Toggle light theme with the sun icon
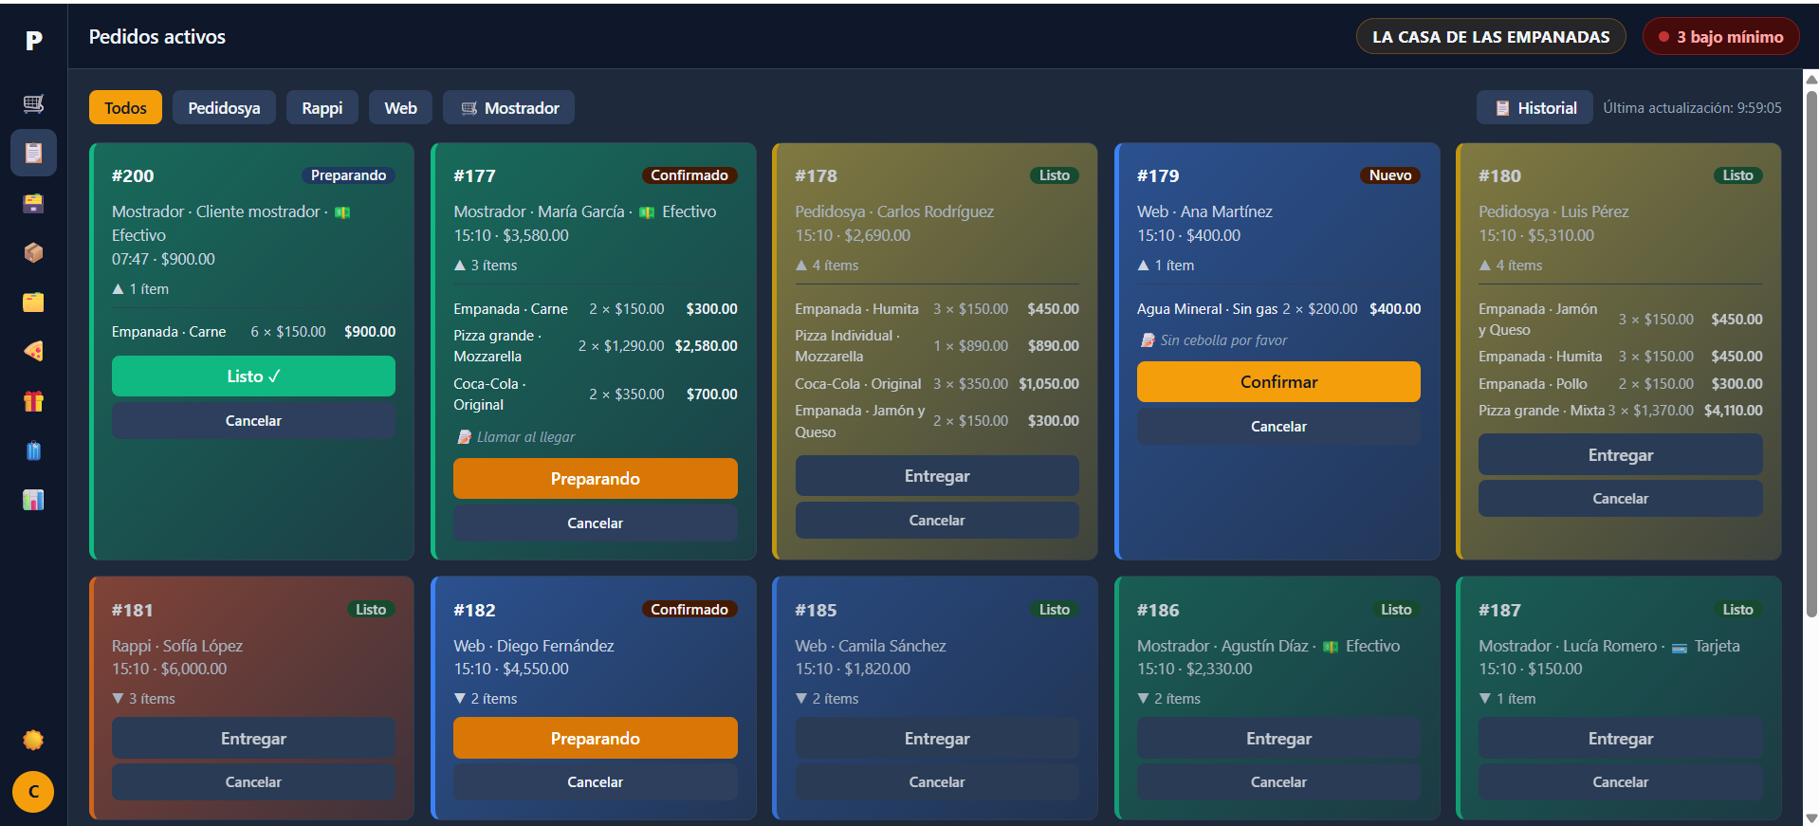This screenshot has width=1819, height=826. [x=33, y=740]
